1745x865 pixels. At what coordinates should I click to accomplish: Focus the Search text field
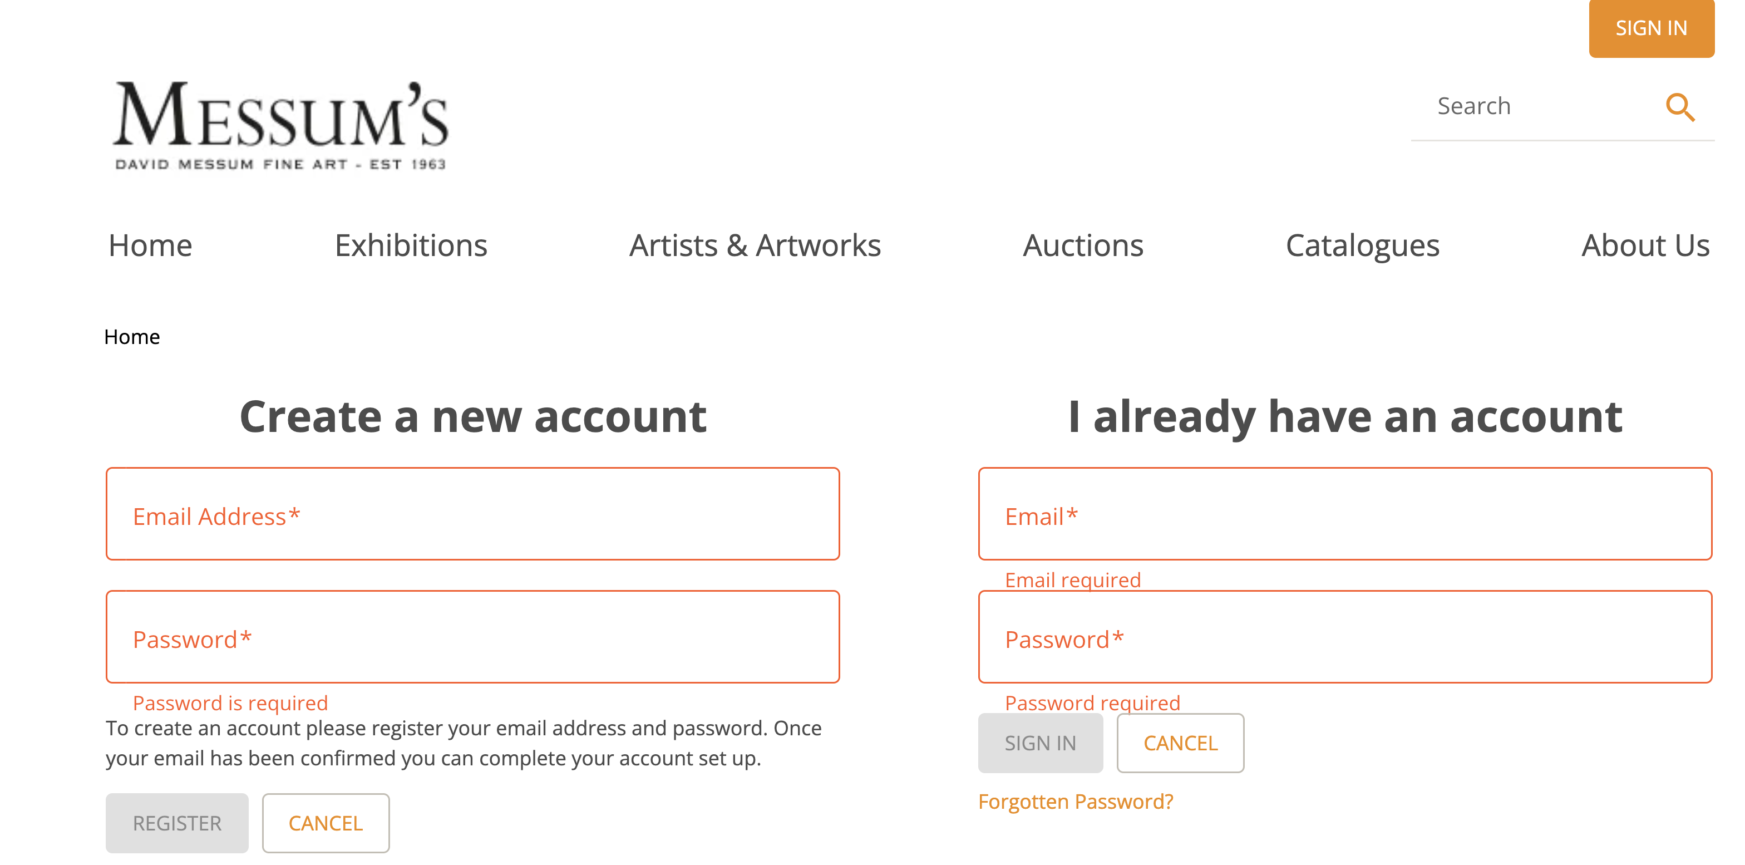[1537, 106]
